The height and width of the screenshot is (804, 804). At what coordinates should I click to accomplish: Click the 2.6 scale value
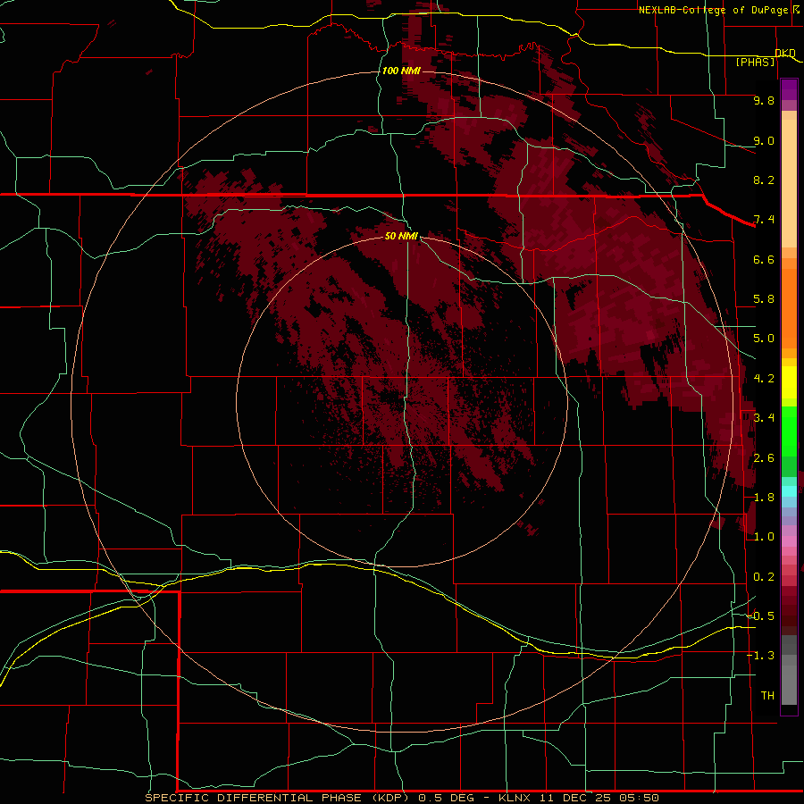point(764,458)
